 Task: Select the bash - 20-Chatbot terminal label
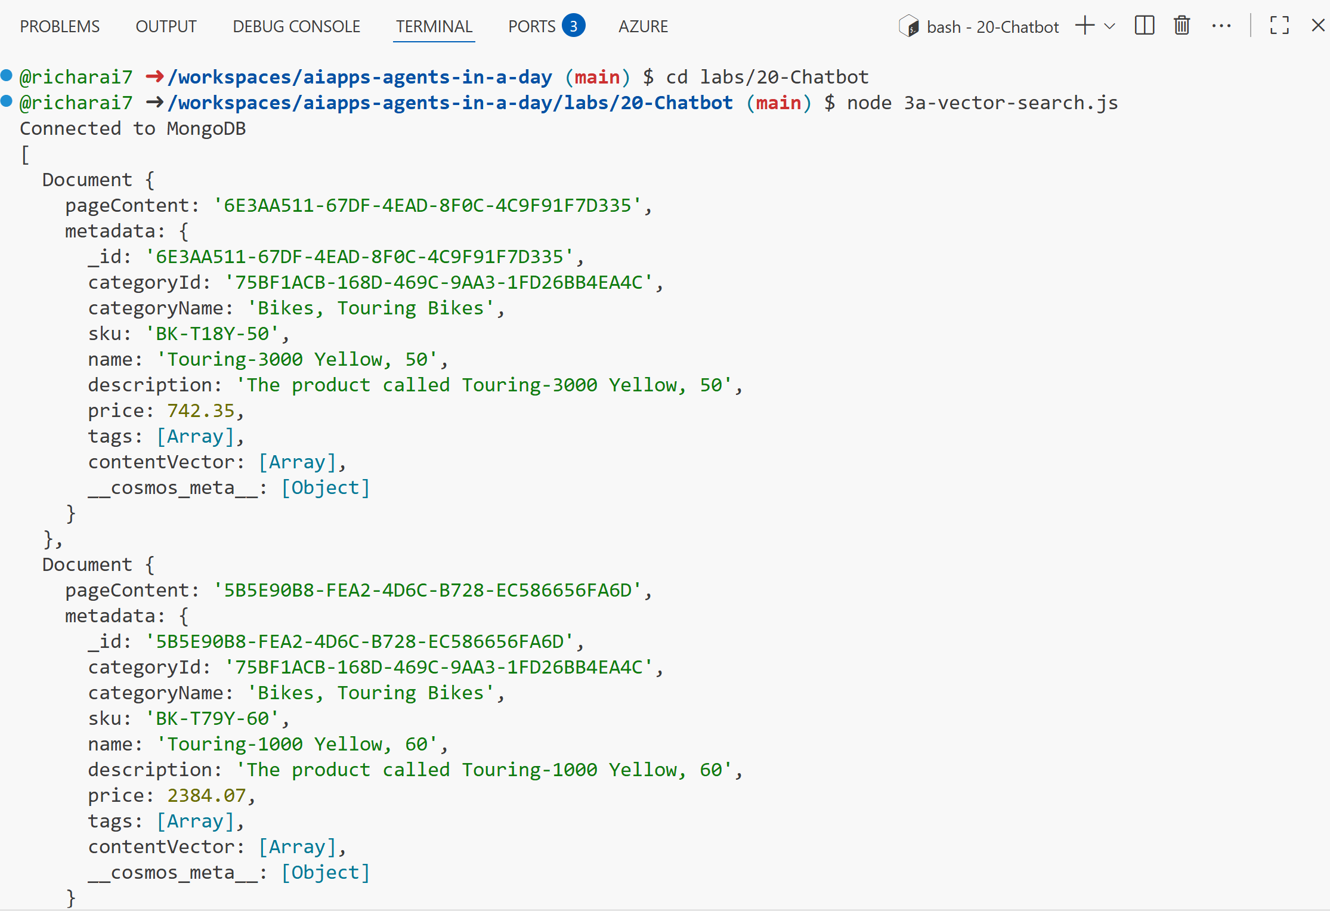tap(992, 27)
